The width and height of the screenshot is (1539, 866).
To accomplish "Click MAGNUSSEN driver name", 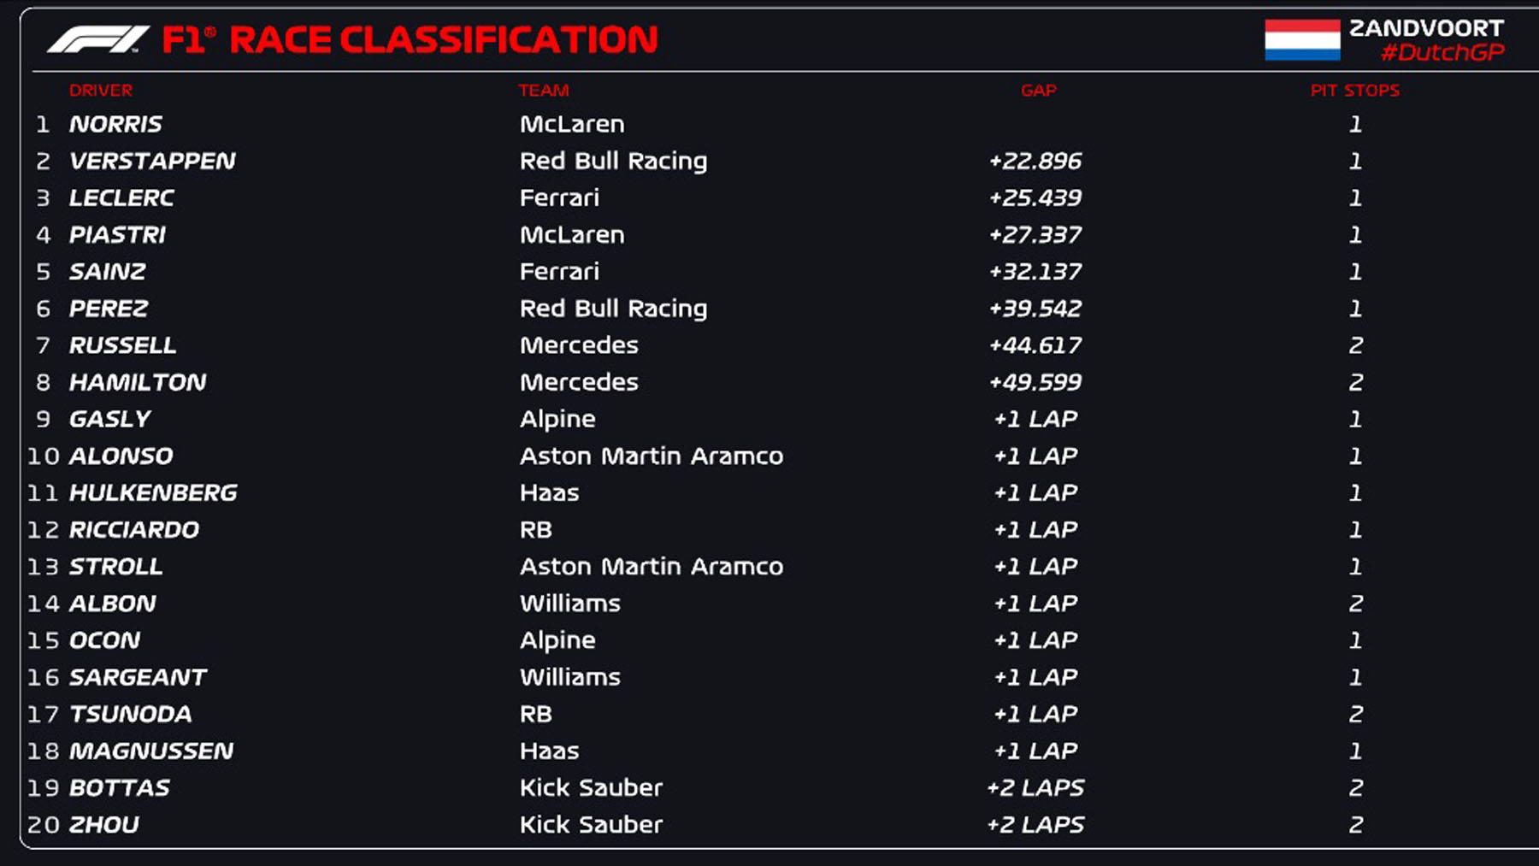I will coord(151,751).
